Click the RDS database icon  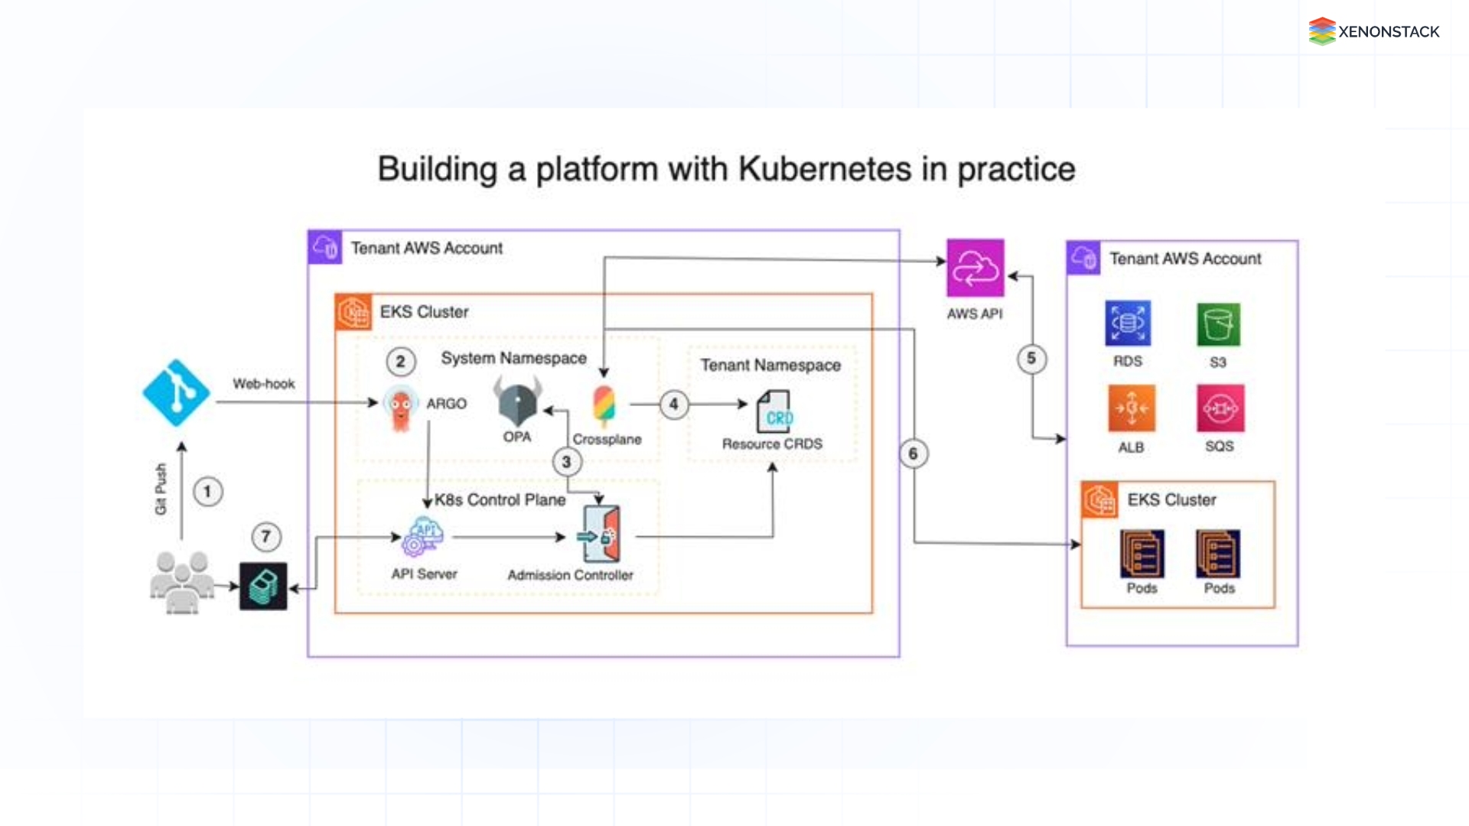(1128, 324)
